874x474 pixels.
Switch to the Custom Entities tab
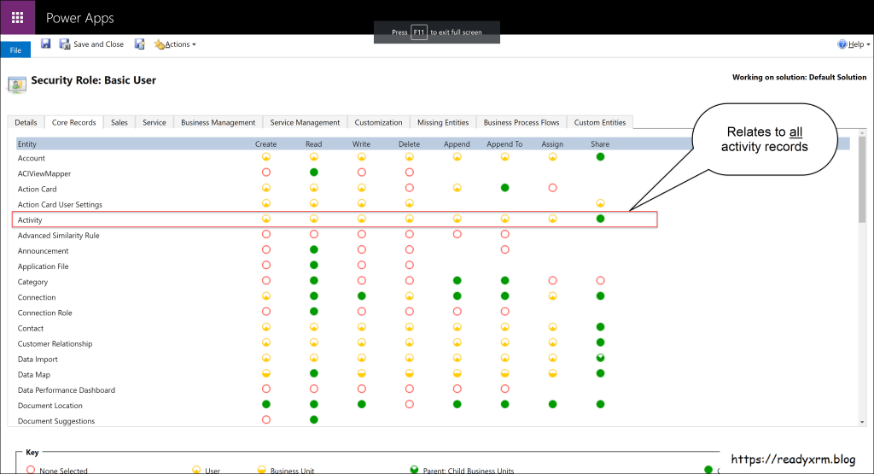(x=600, y=122)
